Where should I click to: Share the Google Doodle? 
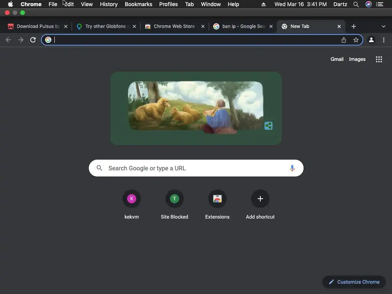(268, 126)
